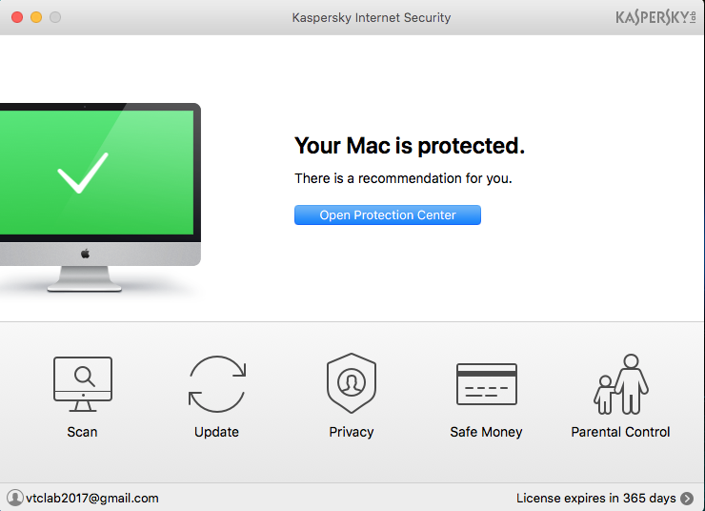Click the Scan computer icon

click(x=82, y=383)
